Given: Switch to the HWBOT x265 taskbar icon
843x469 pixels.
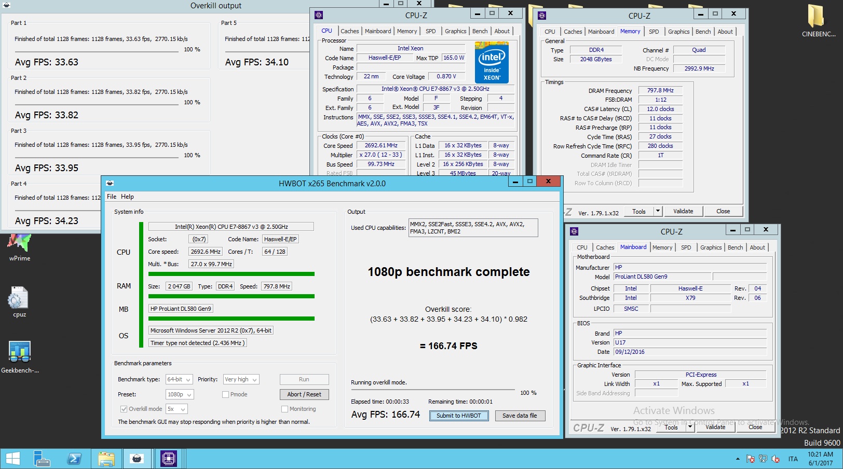Looking at the screenshot, I should [137, 459].
